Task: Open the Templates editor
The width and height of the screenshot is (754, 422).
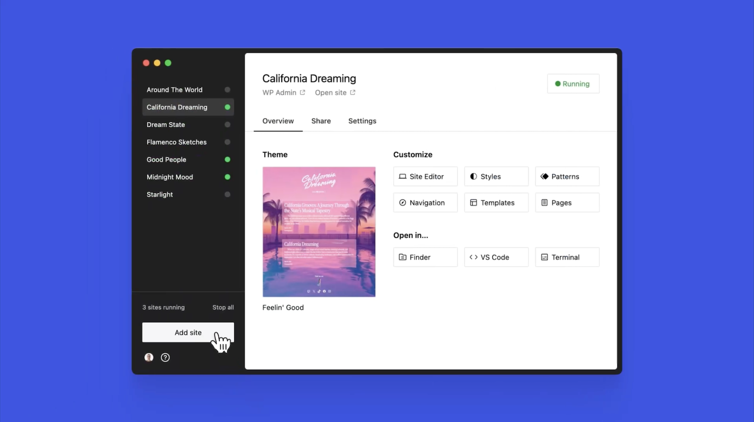Action: (496, 203)
